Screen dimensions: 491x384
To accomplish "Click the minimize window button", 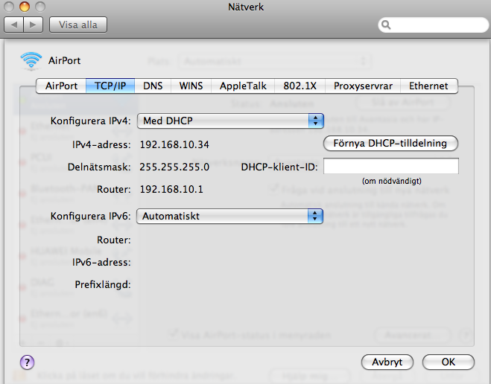I will pos(25,7).
